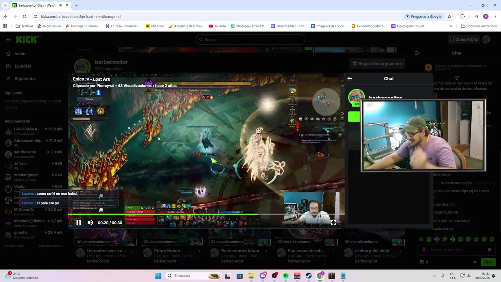Open the Chrome profile avatar

click(x=486, y=16)
